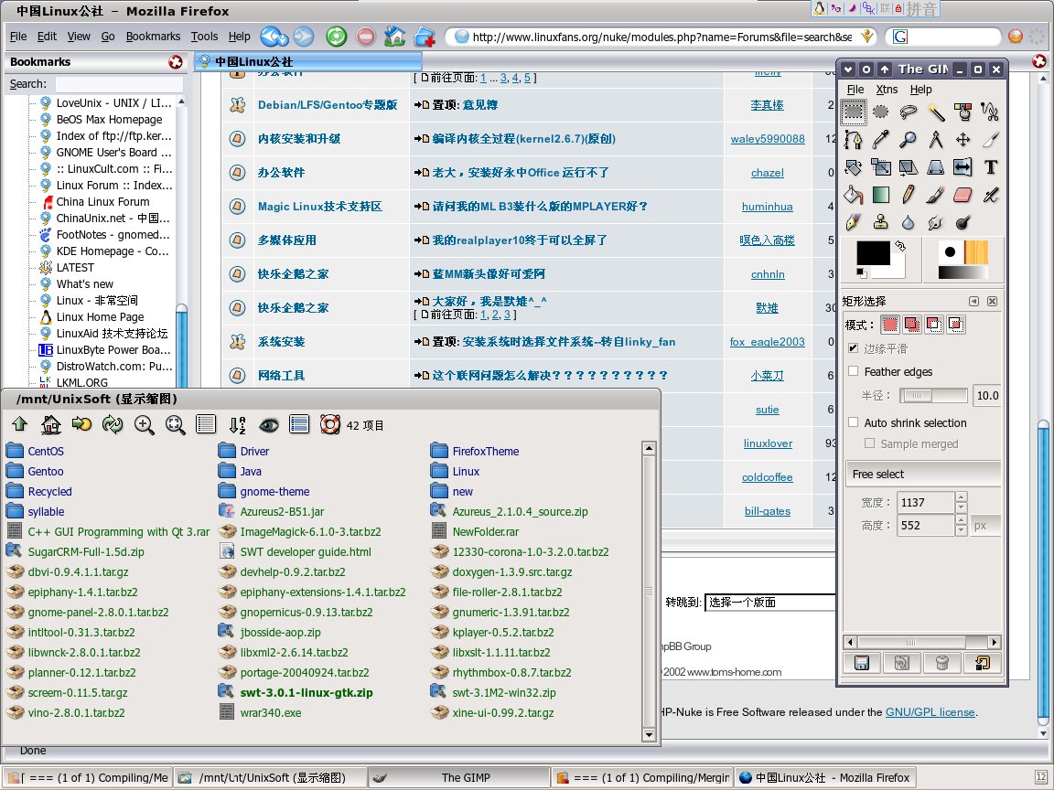Select the Paths tool in GIMP
Viewport: 1054px width, 790px height.
853,139
